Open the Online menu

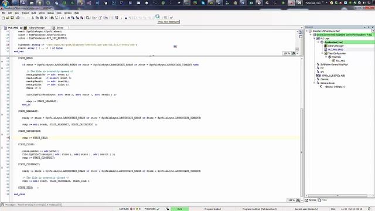42,13
